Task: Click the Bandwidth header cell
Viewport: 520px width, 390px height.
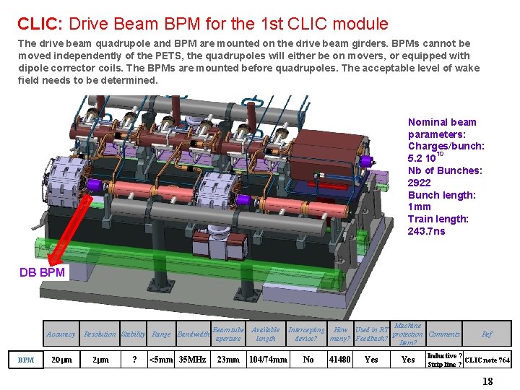Action: 194,334
